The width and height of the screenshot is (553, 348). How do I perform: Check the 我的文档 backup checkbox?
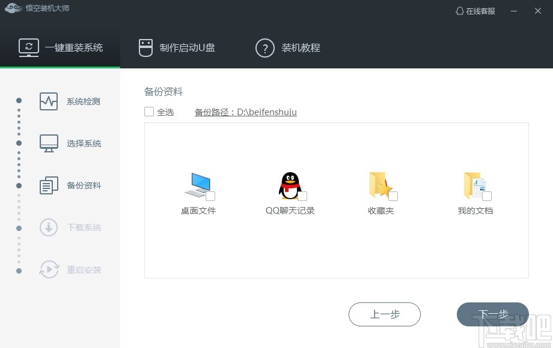tap(488, 197)
